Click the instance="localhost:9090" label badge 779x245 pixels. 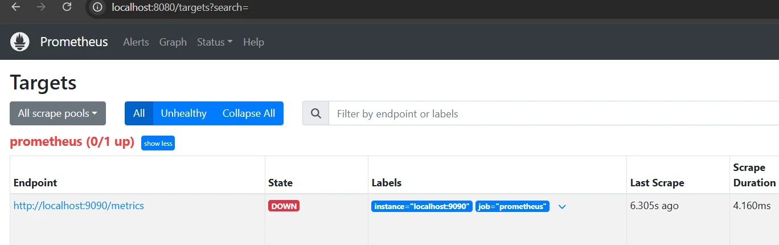click(x=422, y=206)
